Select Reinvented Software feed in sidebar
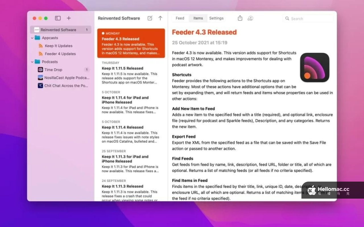 pyautogui.click(x=61, y=30)
